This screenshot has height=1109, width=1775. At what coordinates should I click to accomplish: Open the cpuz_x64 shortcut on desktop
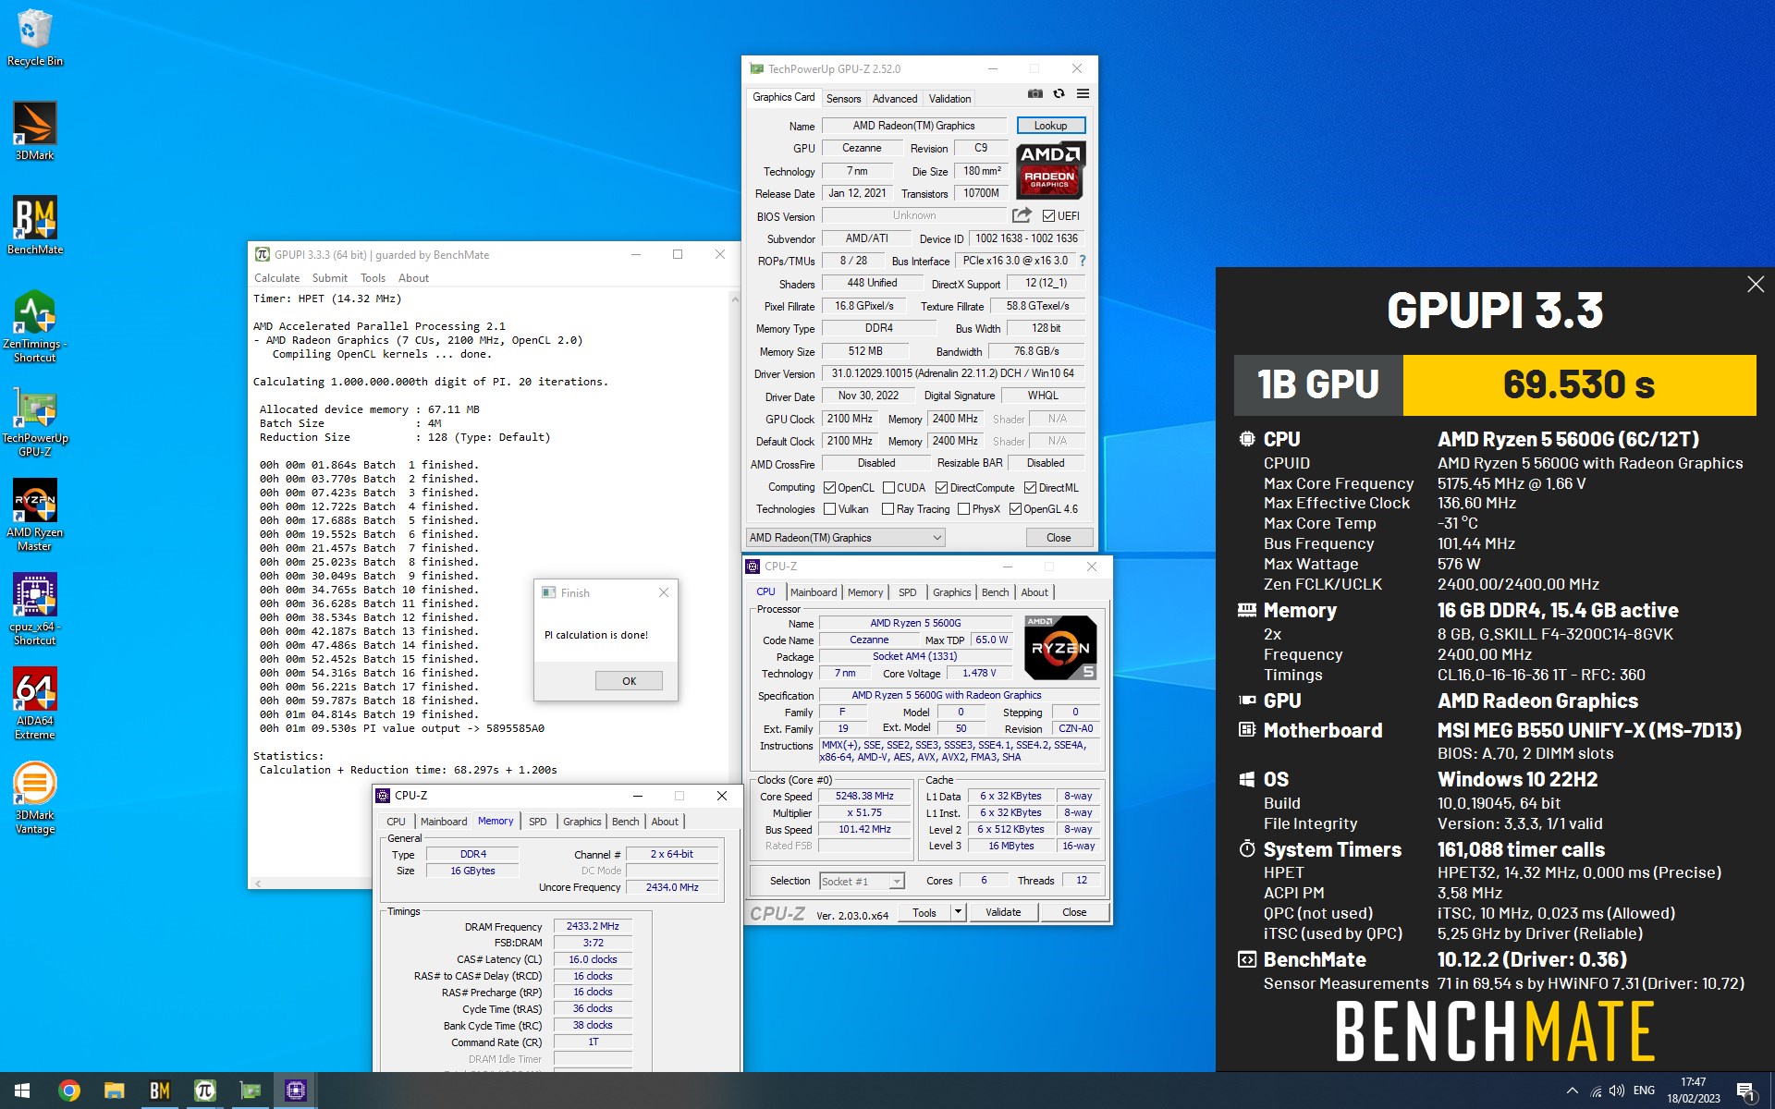[x=34, y=609]
